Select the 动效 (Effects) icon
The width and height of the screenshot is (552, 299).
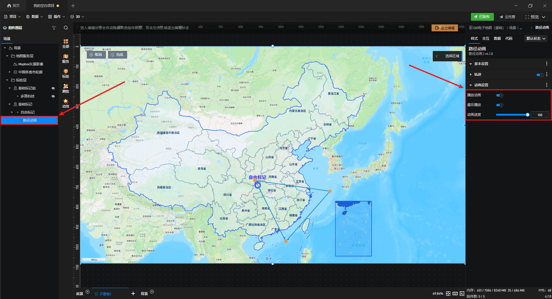click(66, 103)
